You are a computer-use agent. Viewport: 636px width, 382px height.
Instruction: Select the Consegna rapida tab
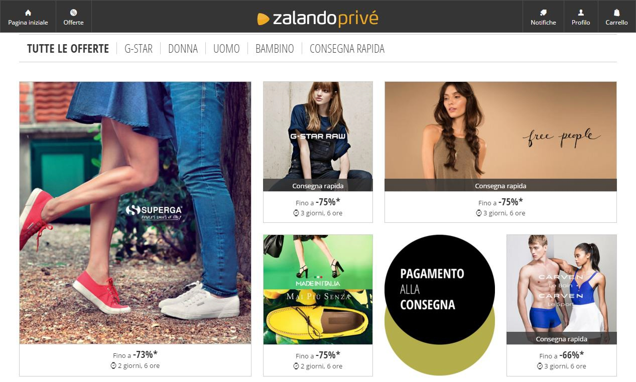(x=347, y=49)
